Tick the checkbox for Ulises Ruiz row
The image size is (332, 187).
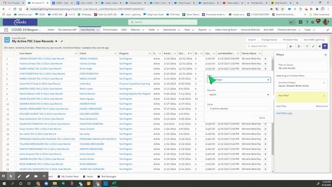[15, 84]
